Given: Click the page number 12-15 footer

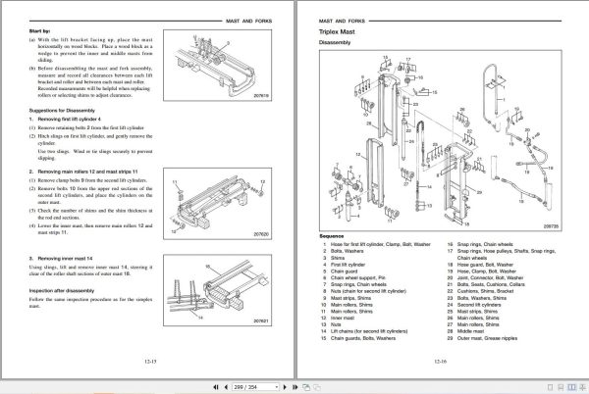Looking at the screenshot, I should pos(150,362).
